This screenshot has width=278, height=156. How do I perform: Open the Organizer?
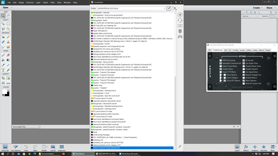pos(62,148)
